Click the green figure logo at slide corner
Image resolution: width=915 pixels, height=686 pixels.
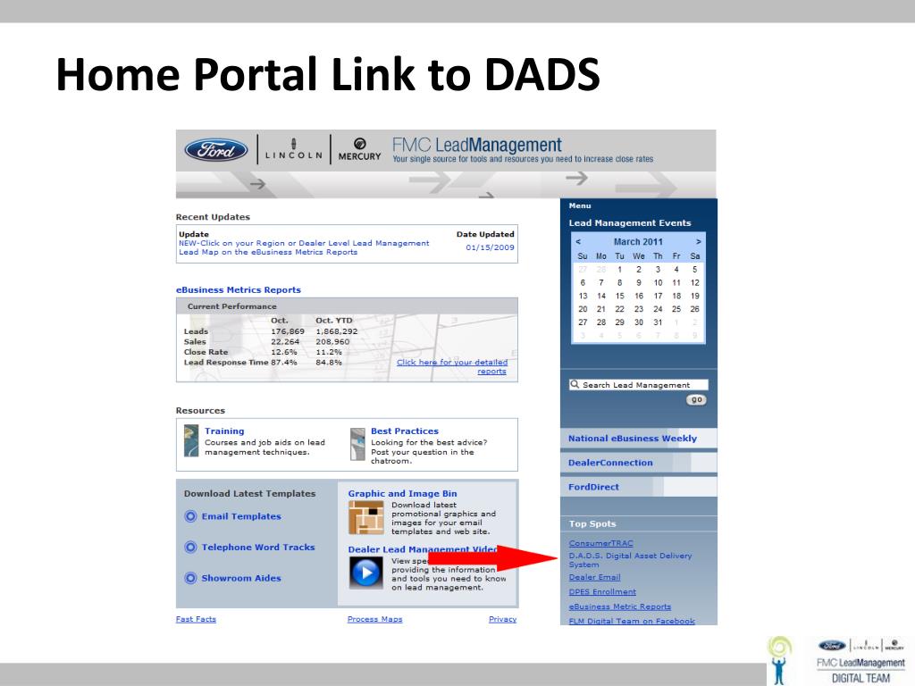pyautogui.click(x=779, y=660)
